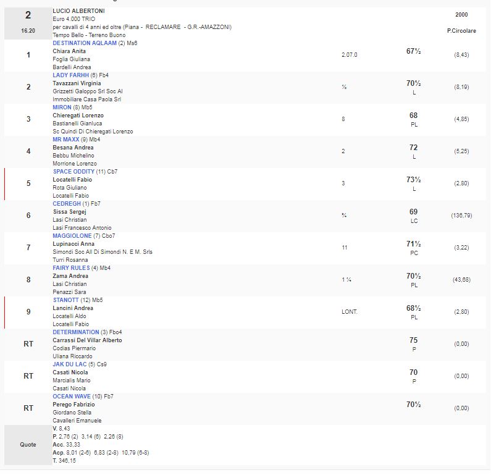Viewport: 491px width, 475px height.
Task: Click the Quote row label cell
Action: [28, 444]
